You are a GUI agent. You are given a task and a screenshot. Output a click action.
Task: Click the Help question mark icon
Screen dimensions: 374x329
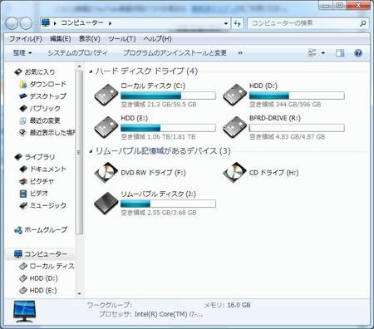[x=358, y=53]
